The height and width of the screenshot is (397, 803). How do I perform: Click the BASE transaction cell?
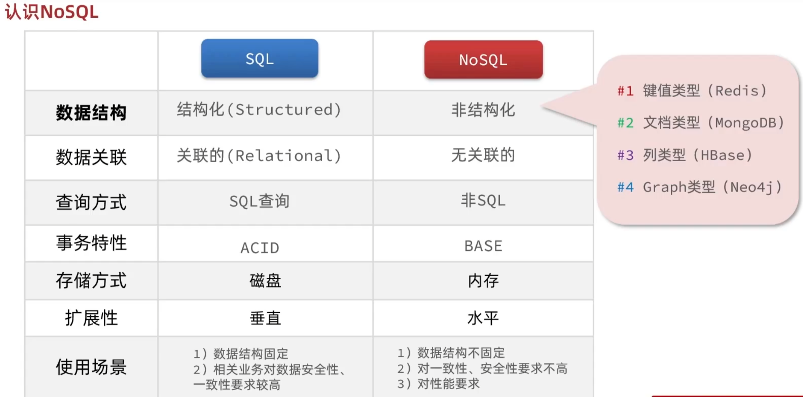coord(483,246)
